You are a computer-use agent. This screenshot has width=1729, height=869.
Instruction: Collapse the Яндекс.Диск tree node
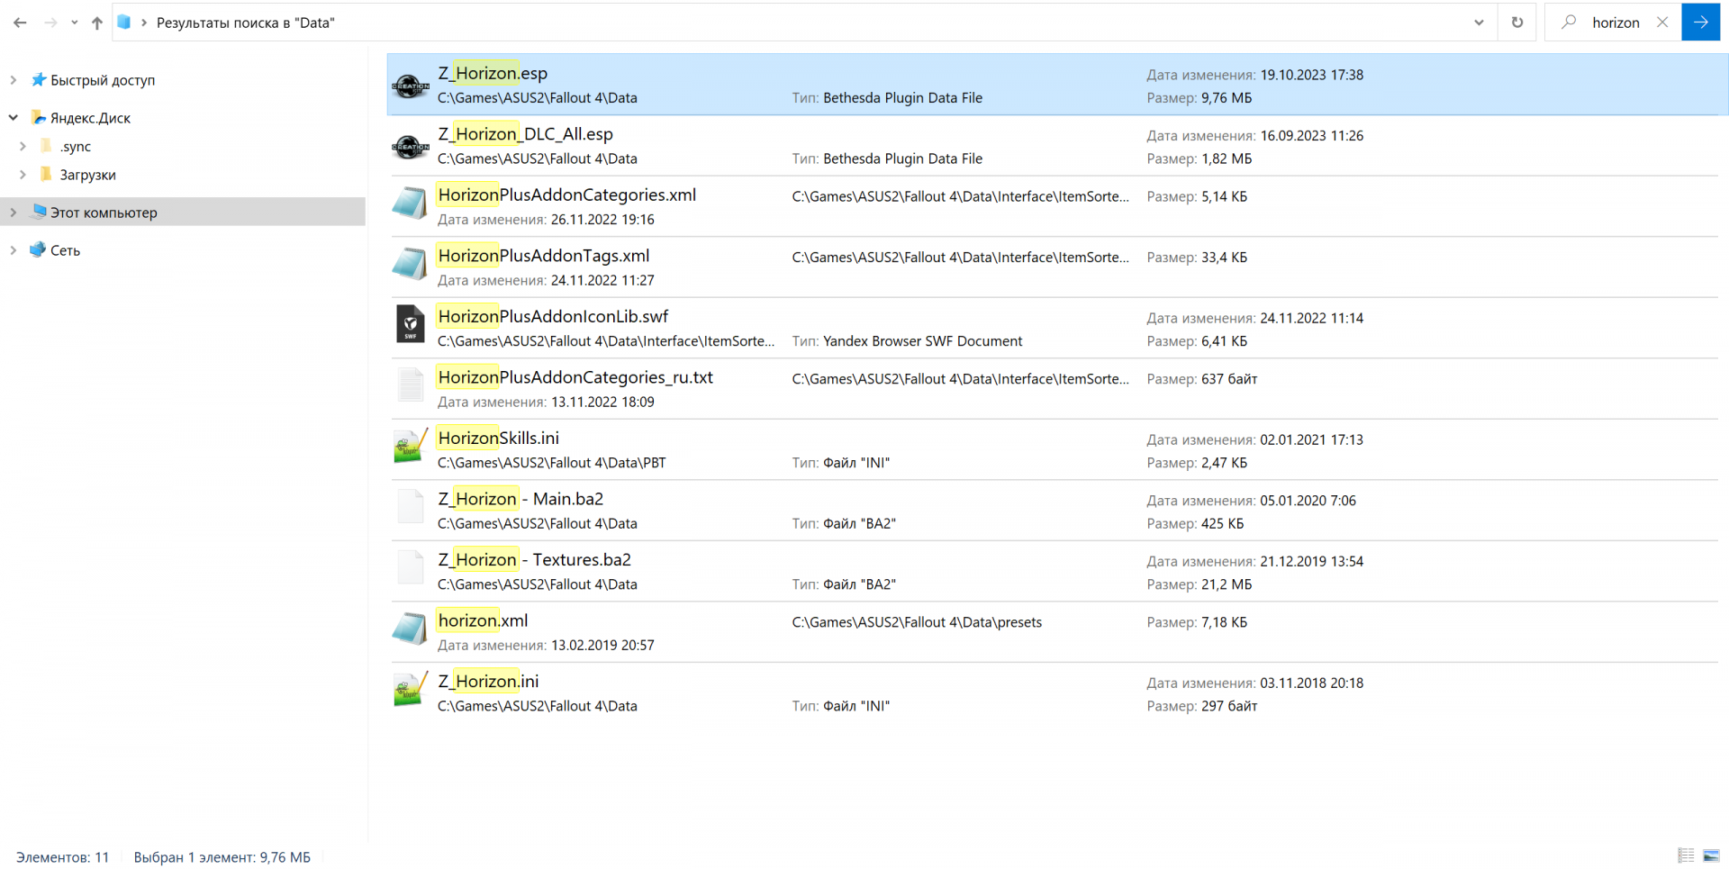[14, 118]
